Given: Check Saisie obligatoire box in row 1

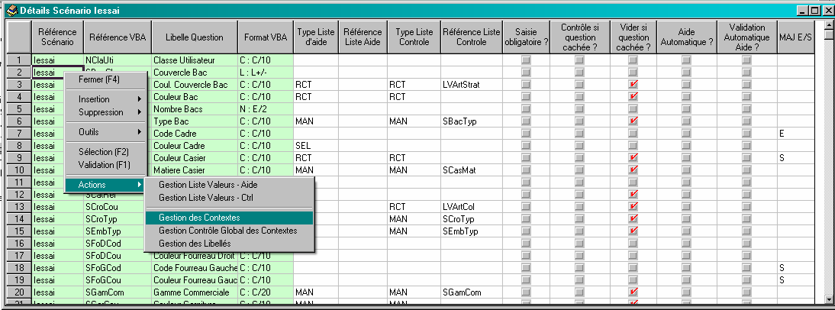Looking at the screenshot, I should point(525,60).
